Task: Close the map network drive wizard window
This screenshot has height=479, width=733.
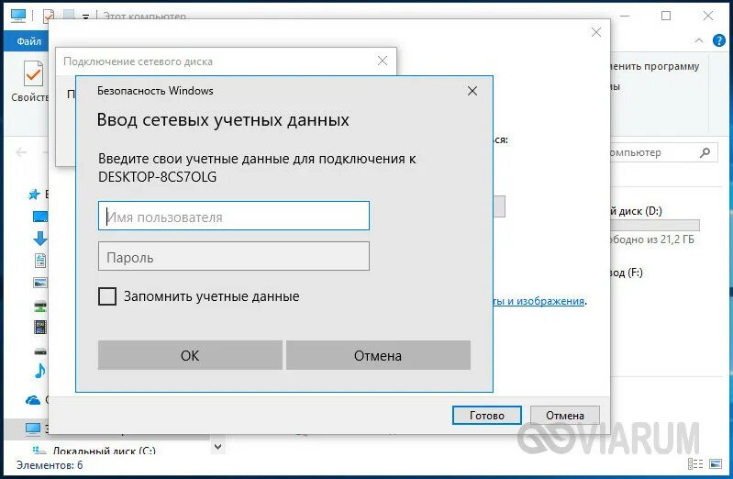Action: click(x=596, y=32)
